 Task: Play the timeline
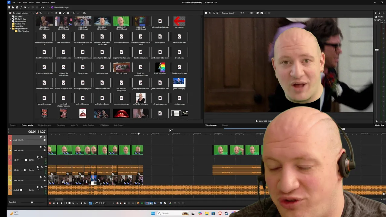pos(62,203)
